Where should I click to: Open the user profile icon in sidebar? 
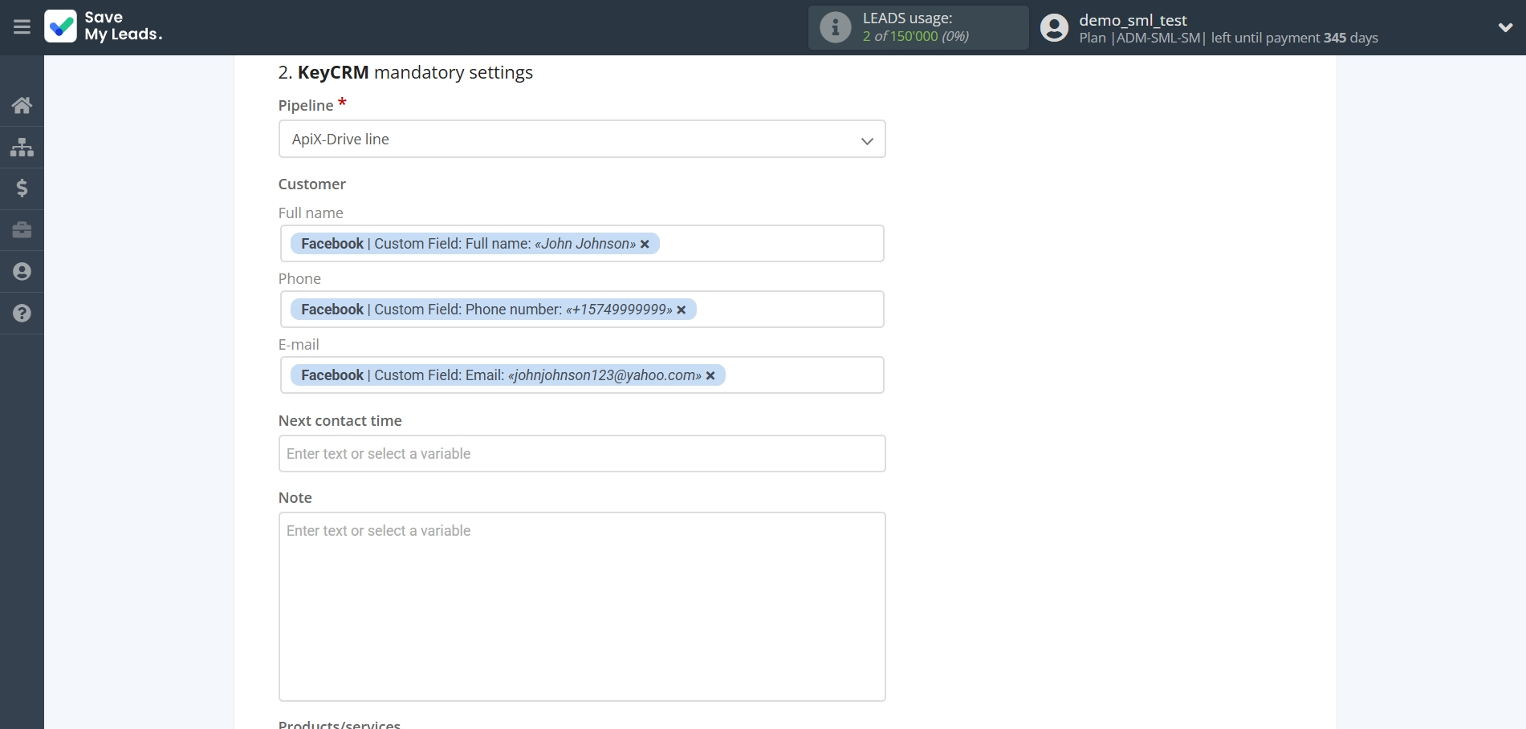point(22,272)
